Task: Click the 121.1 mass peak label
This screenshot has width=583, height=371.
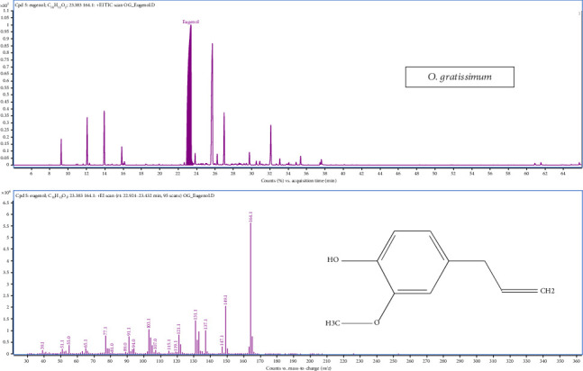Action: pyautogui.click(x=178, y=329)
